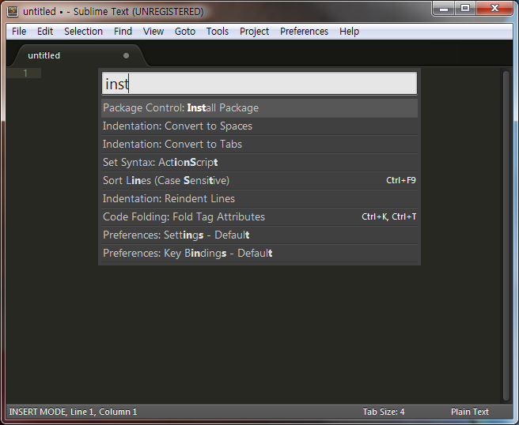Click the INSERT MODE line-column status text

click(x=73, y=412)
